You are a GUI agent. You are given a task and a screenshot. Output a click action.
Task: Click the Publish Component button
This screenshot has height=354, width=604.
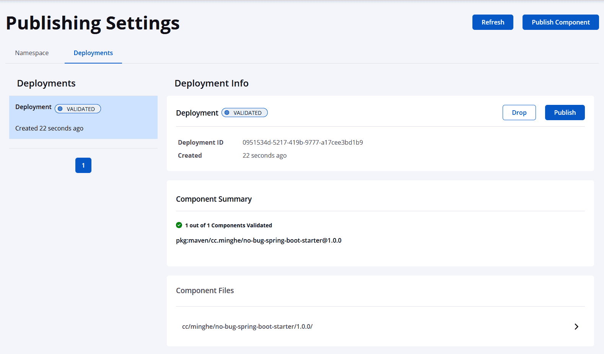click(x=560, y=22)
